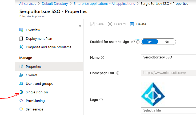Screen dimensions: 196x115
Task: Click the Provisioning sync icon
Action: [x=21, y=101]
